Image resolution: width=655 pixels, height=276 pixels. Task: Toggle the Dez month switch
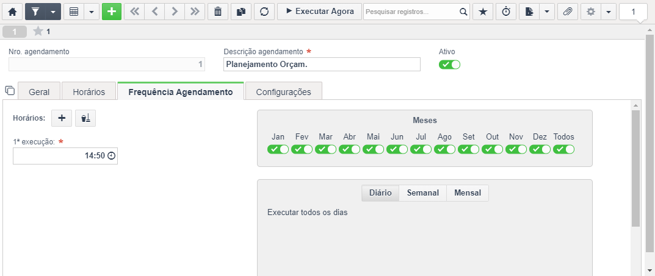tap(540, 149)
